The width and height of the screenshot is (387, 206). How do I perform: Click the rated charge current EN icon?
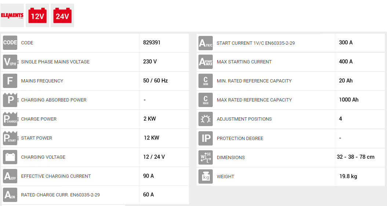coord(10,195)
